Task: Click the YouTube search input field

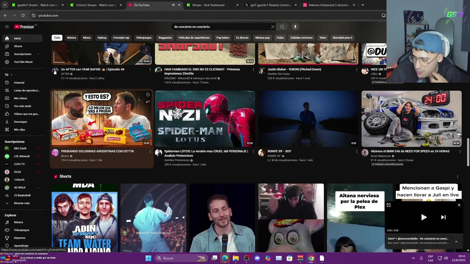Action: 220,27
